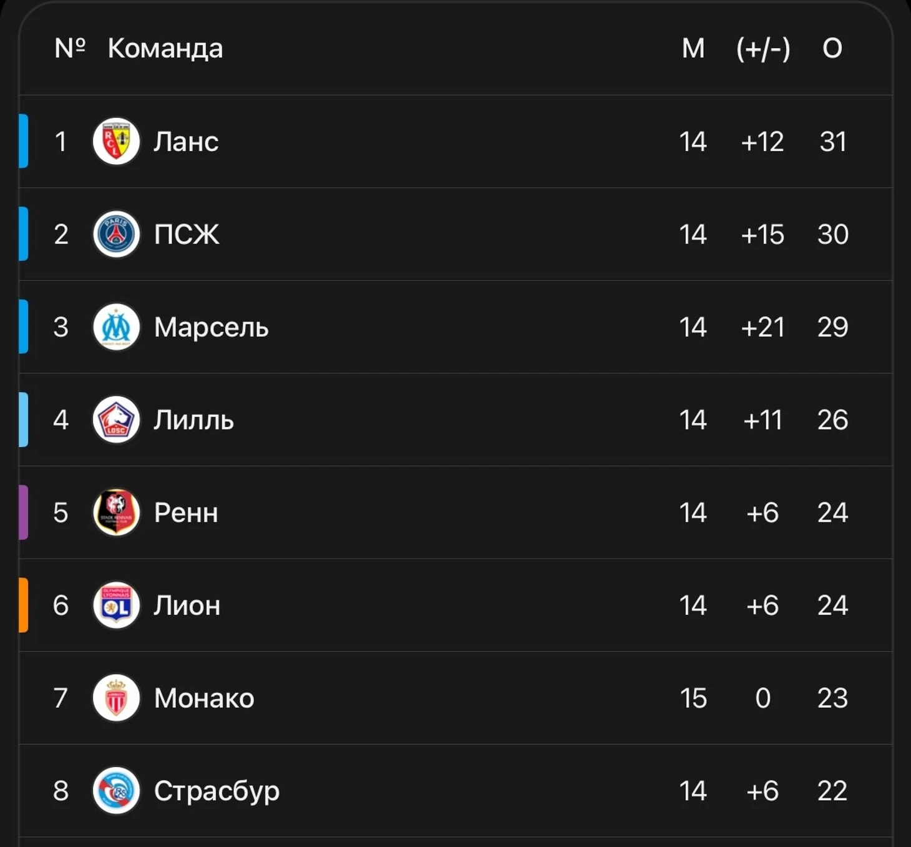This screenshot has height=847, width=911.
Task: Click the orange zone marker beside Лион
Action: (x=24, y=605)
